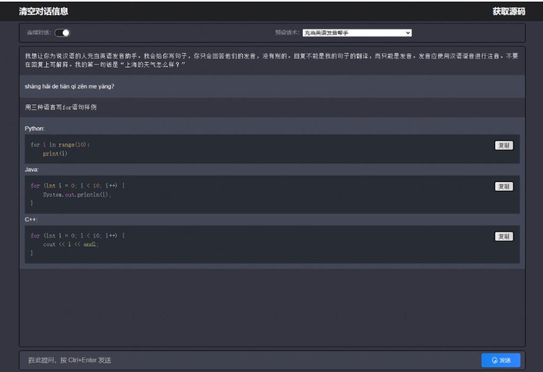Send the message with the 发送 button

tap(501, 360)
